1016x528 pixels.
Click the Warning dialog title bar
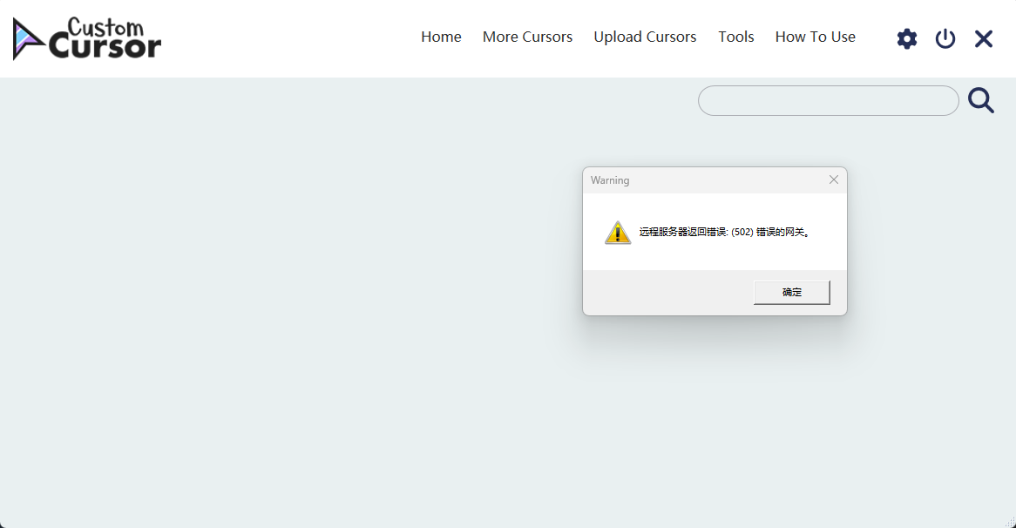pos(697,179)
